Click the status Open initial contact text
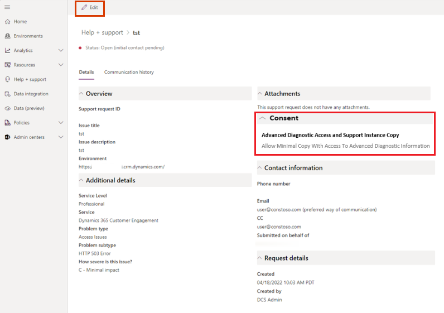Image resolution: width=444 pixels, height=313 pixels. (124, 47)
